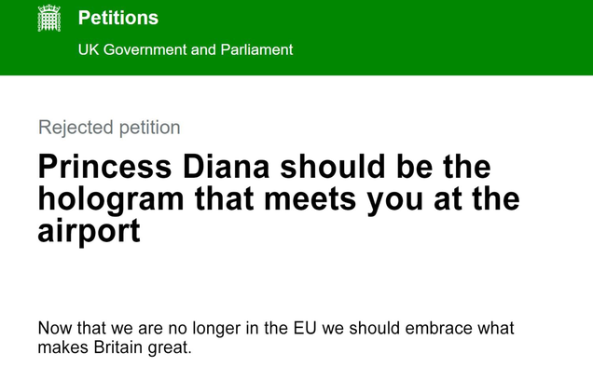Click the word great in the description
Screen dimensions: 593x367
tap(170, 347)
